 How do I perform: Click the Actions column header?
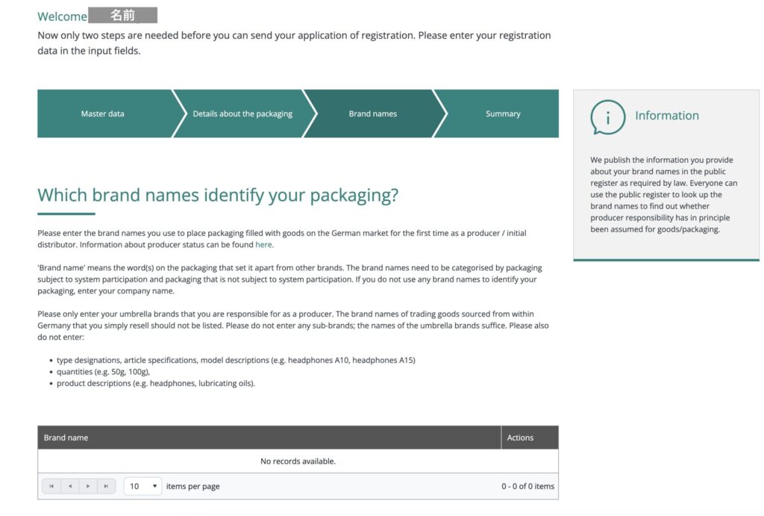click(520, 438)
